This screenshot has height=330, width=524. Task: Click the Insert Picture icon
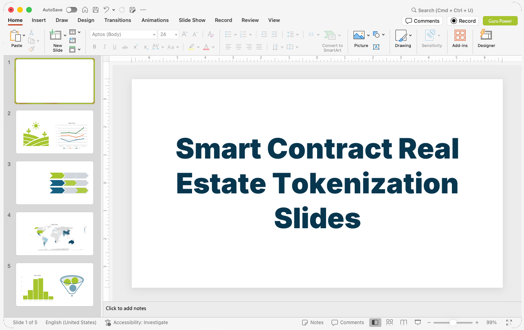pos(359,35)
